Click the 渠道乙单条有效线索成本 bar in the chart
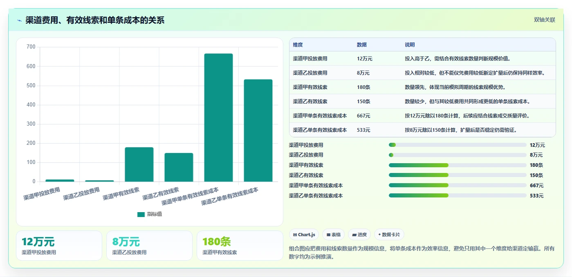Image resolution: width=572 pixels, height=277 pixels. 258,131
